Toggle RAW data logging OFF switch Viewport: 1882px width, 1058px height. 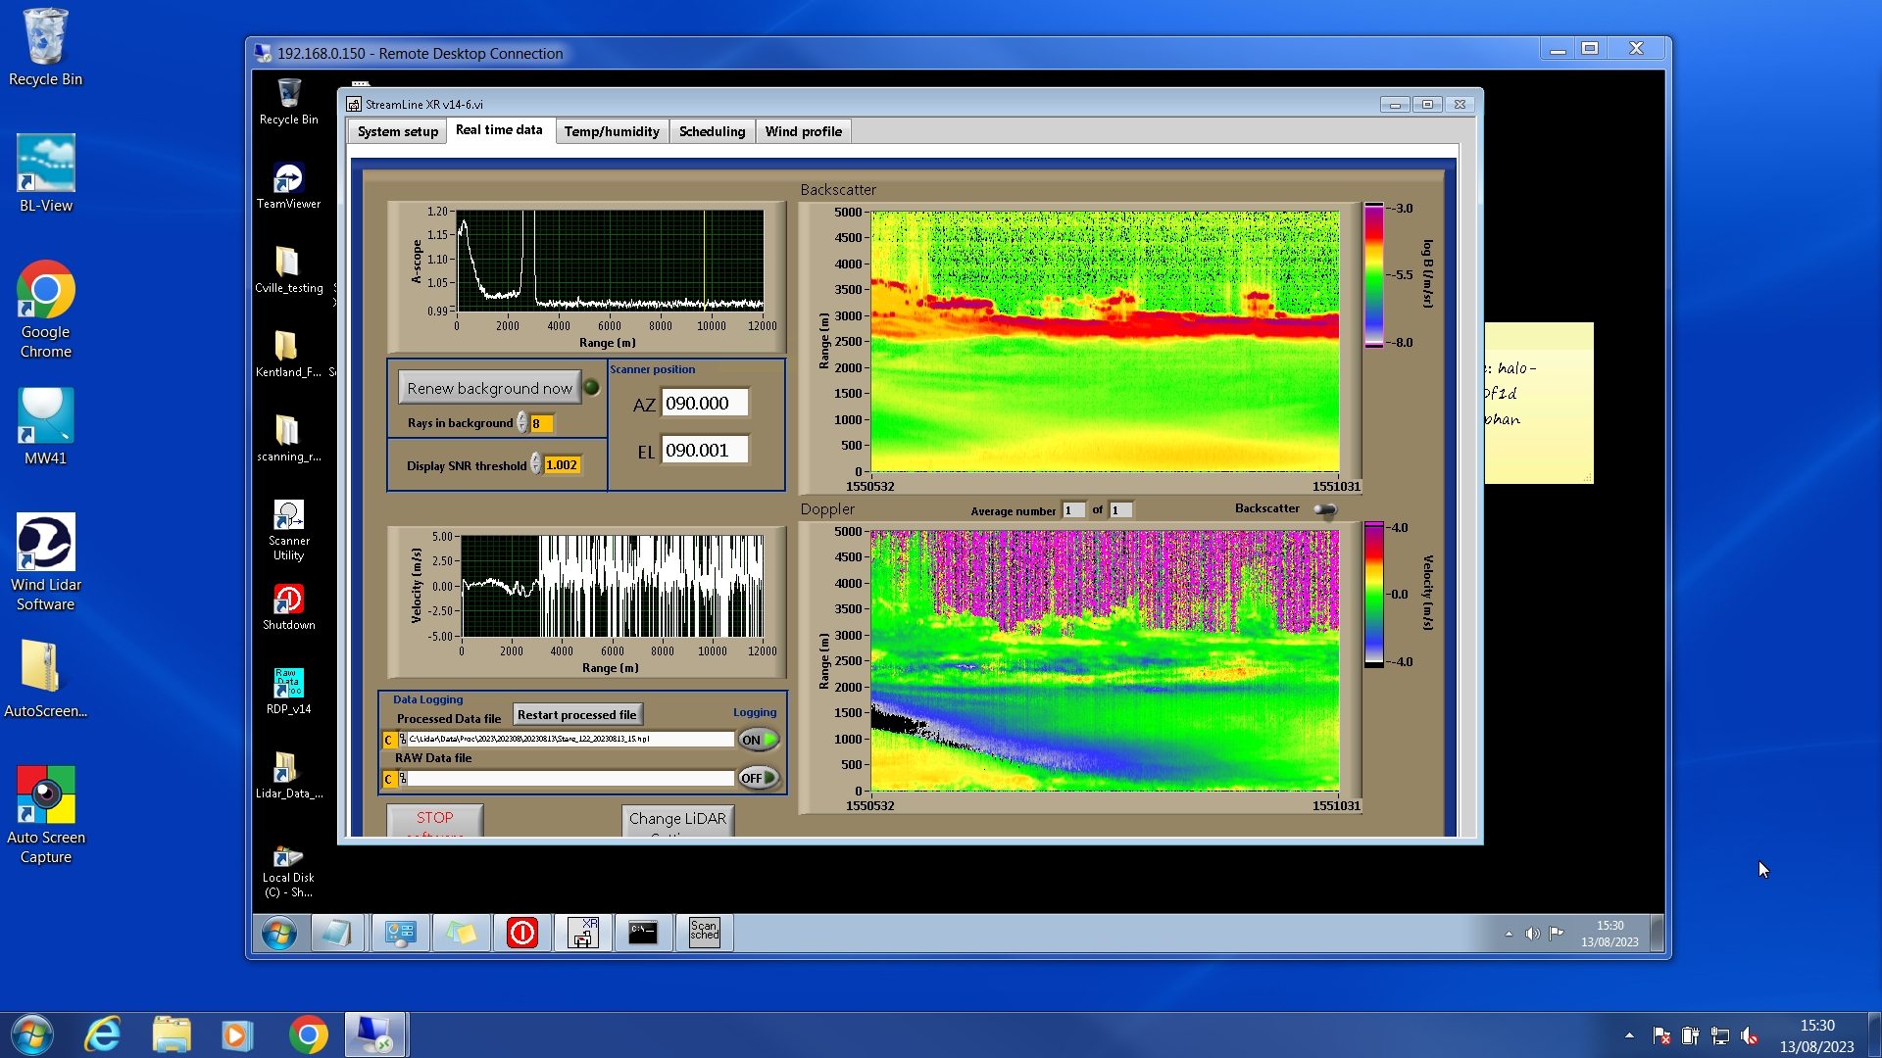[759, 778]
